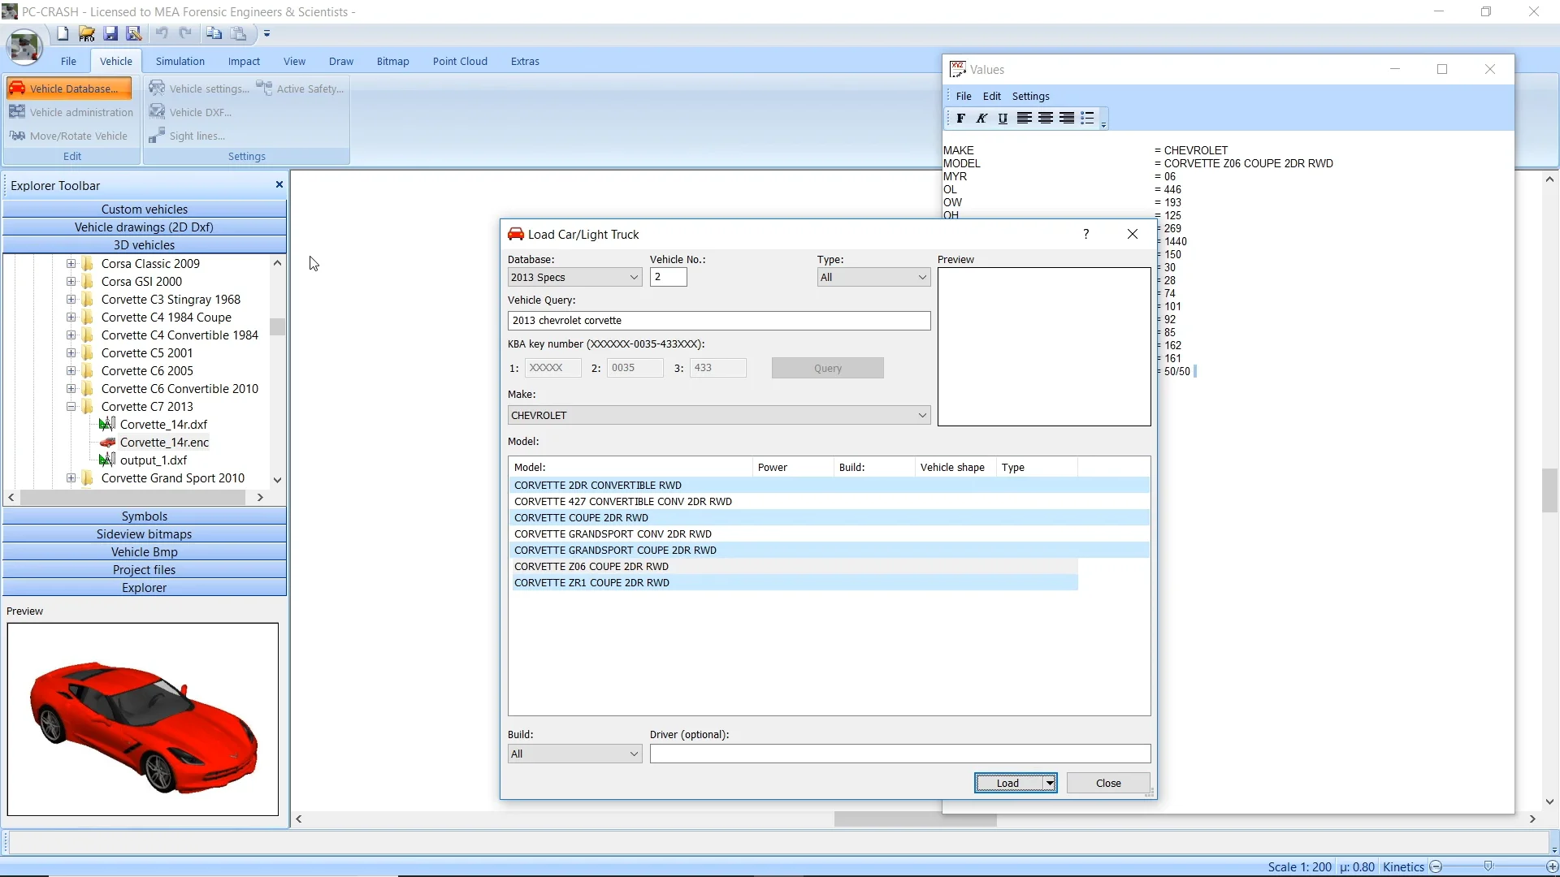The width and height of the screenshot is (1560, 877).
Task: Click the zoom slider in status bar
Action: (x=1488, y=866)
